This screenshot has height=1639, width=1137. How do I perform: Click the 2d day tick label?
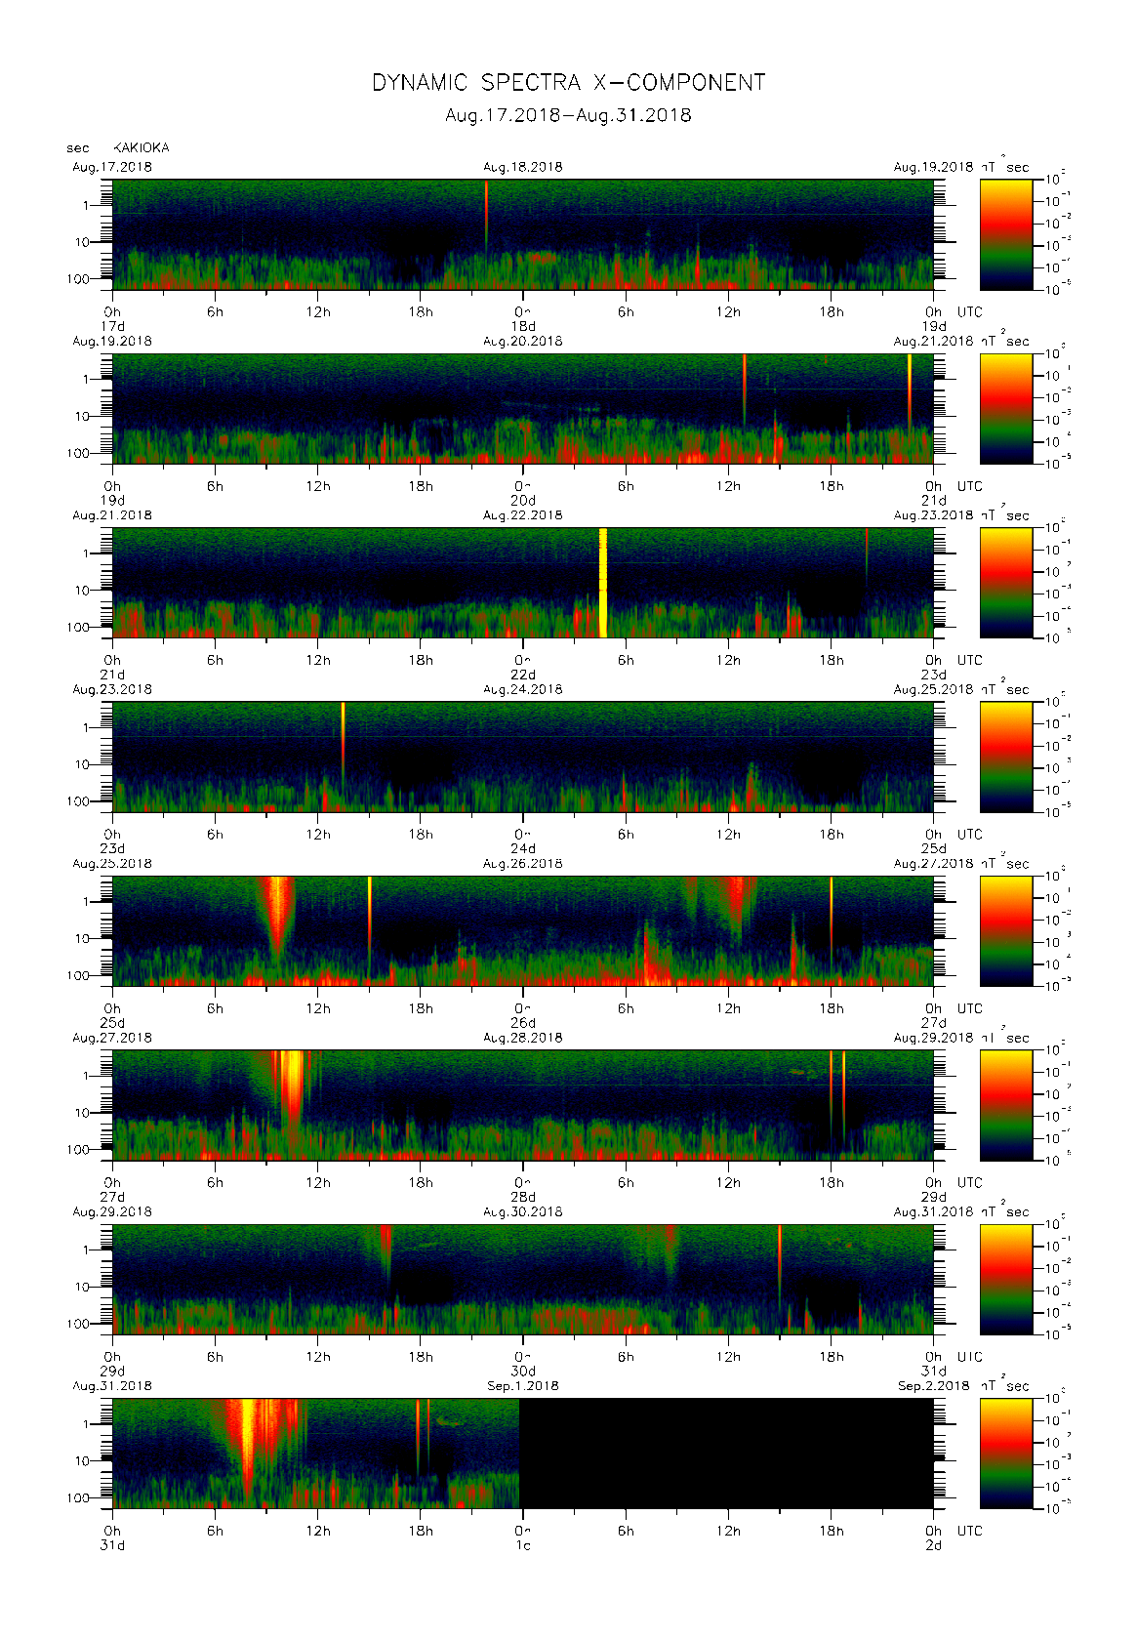pos(934,1545)
